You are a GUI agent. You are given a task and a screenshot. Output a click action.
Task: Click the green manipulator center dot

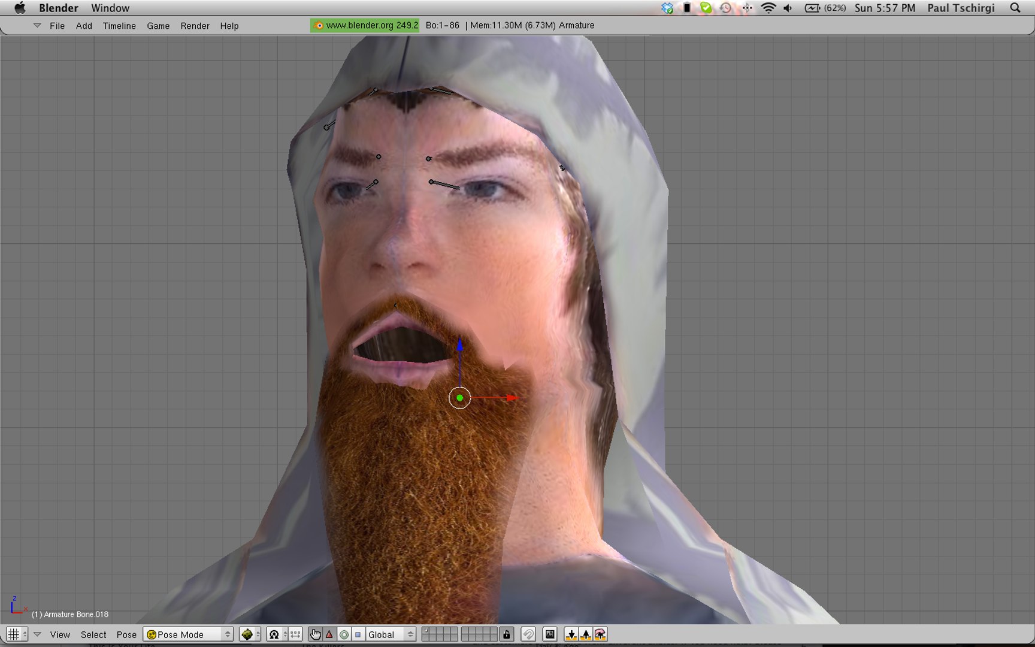coord(459,398)
